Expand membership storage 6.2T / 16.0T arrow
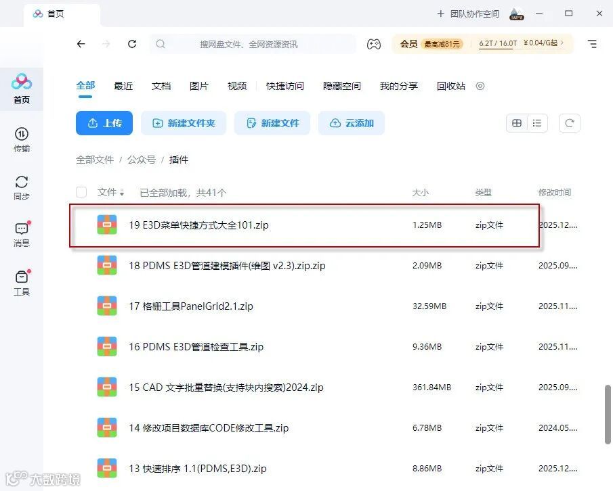This screenshot has height=491, width=613. point(562,43)
